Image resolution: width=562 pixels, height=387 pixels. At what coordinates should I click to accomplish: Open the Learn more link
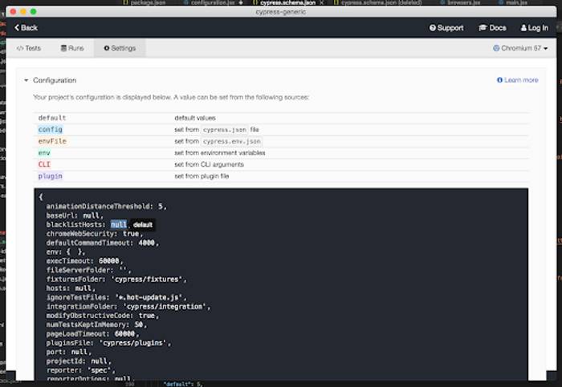(x=518, y=80)
